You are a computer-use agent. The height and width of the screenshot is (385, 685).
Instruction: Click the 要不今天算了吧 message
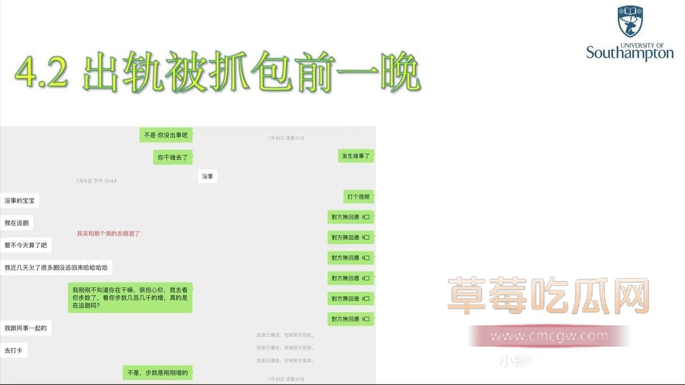point(25,245)
